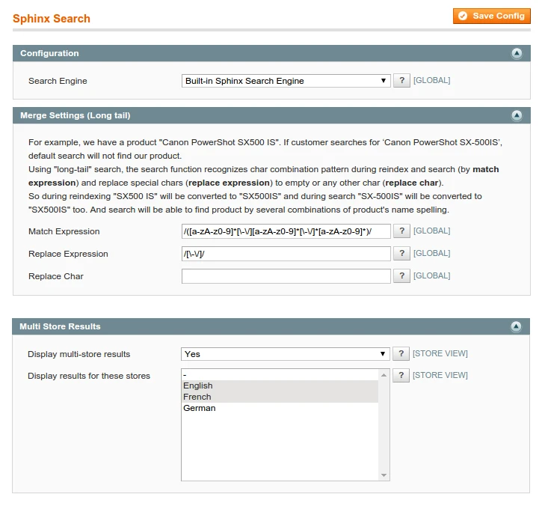Click into the Replace Expression field
Screen dimensions: 542x509
tap(286, 254)
